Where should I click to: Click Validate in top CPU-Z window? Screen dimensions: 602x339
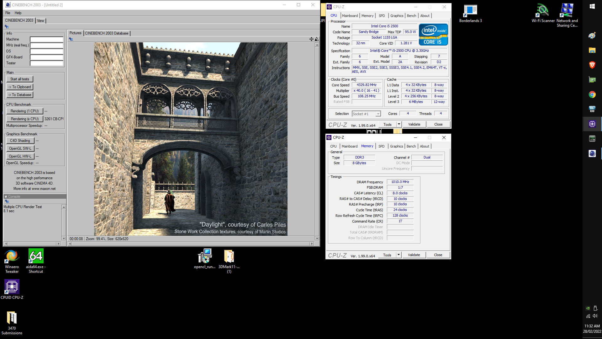click(x=414, y=124)
